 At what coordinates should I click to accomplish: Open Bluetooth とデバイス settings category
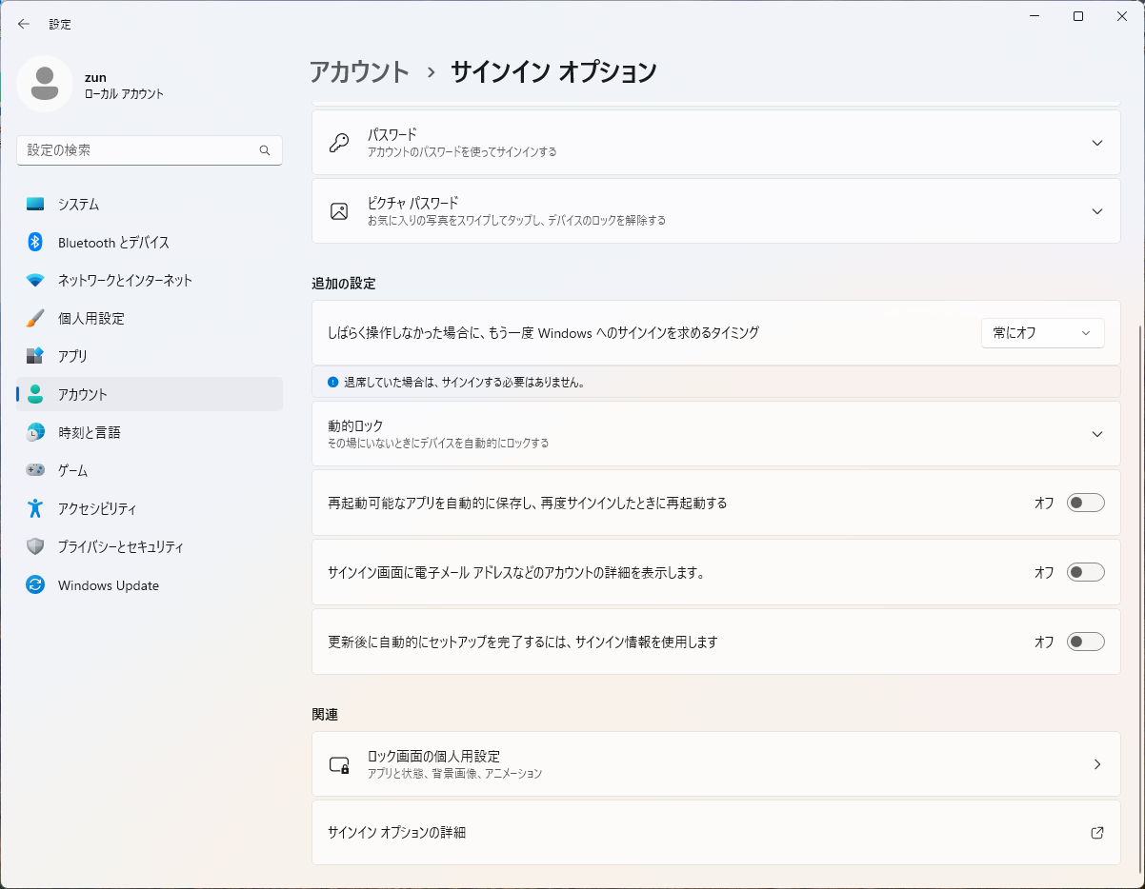coord(150,242)
